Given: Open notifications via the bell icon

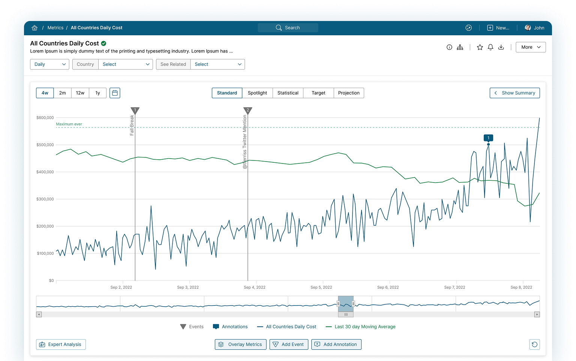Looking at the screenshot, I should coord(490,47).
